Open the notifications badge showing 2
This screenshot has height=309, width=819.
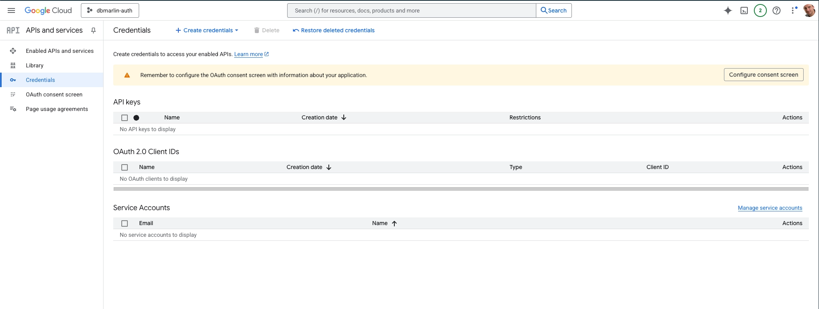point(760,10)
